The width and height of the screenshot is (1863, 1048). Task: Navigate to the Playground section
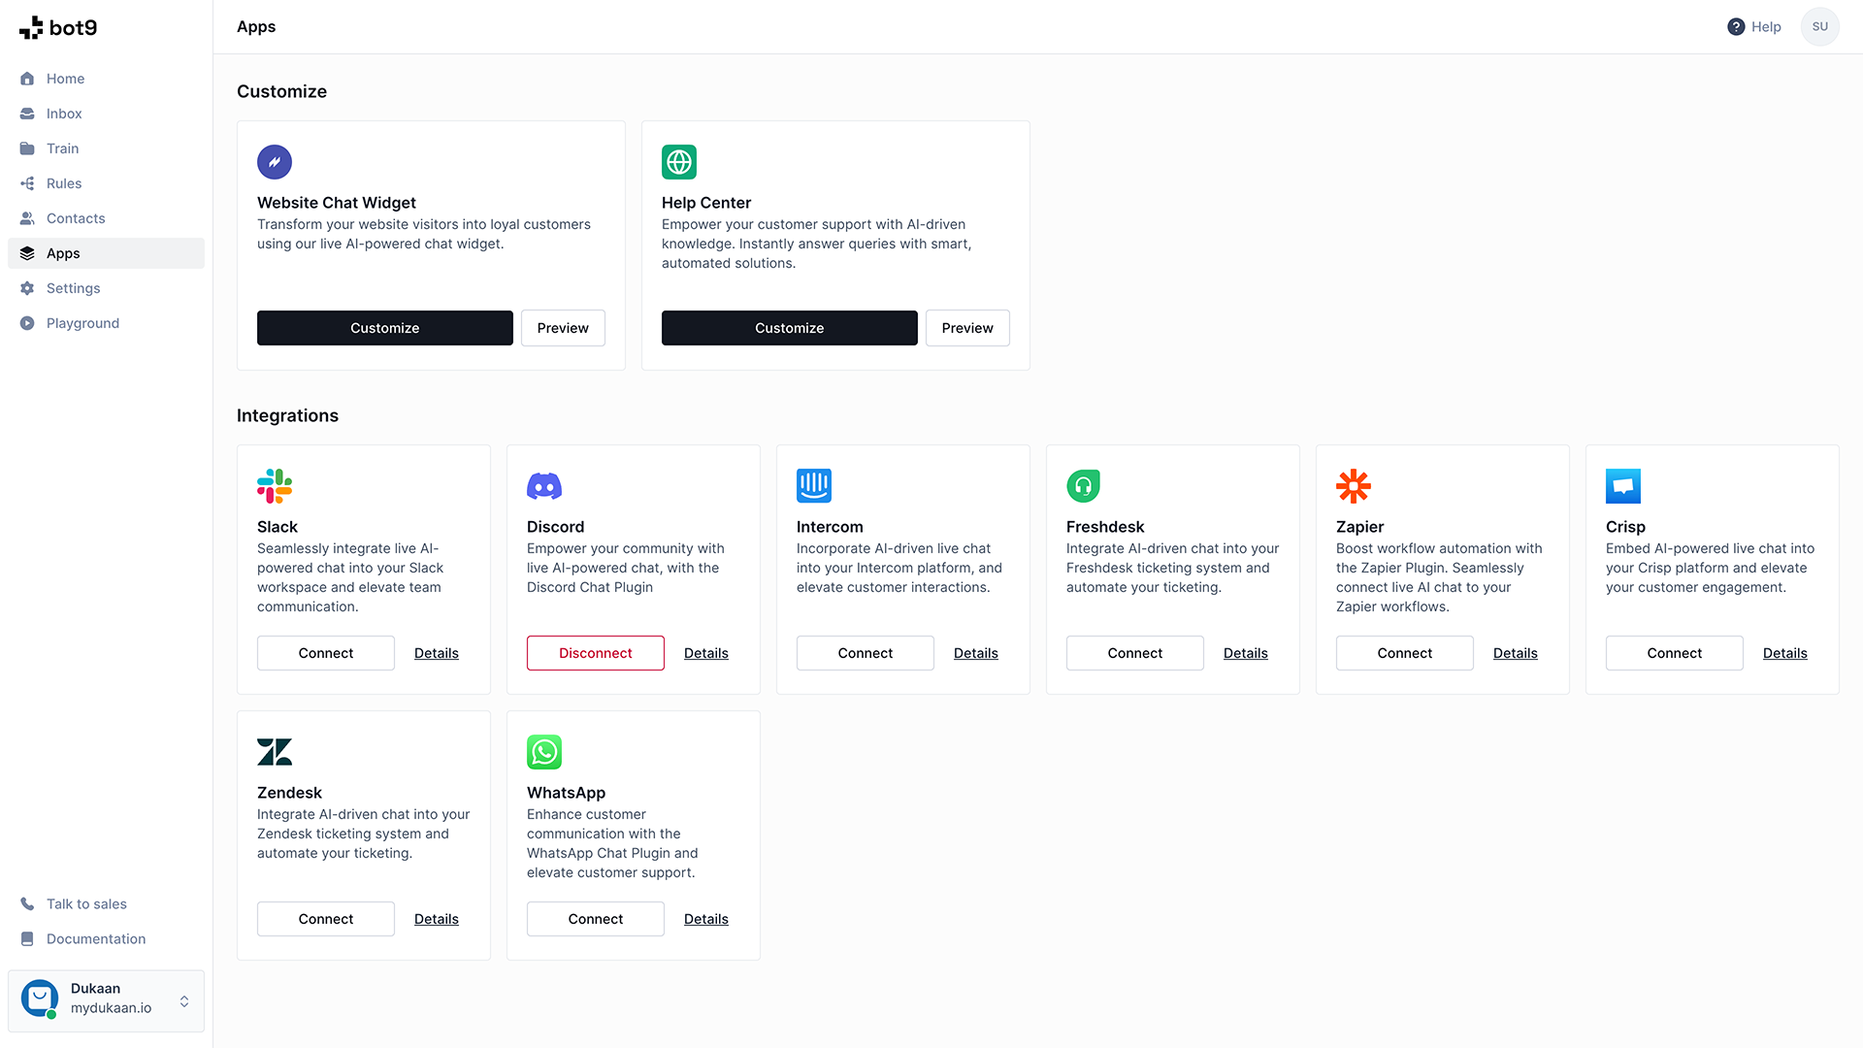point(82,322)
